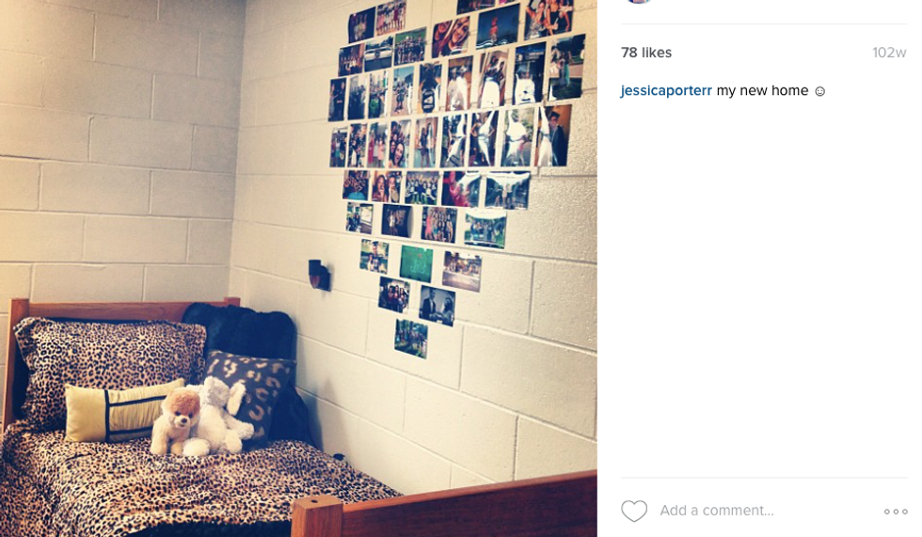Click the wooden footboard of the bed
This screenshot has height=537, width=922.
(x=444, y=507)
